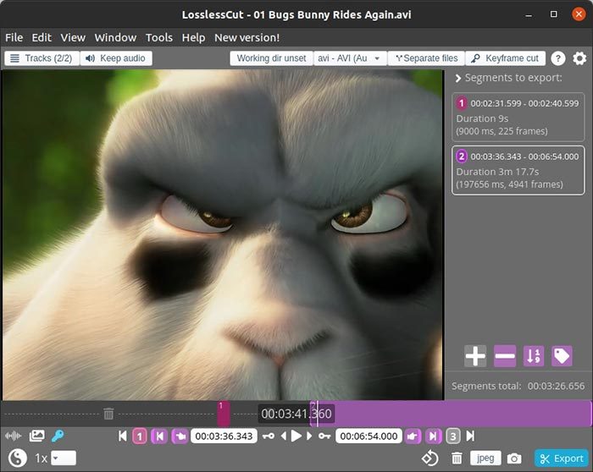This screenshot has height=472, width=593.
Task: Click the reorder segments number icon
Action: 534,356
